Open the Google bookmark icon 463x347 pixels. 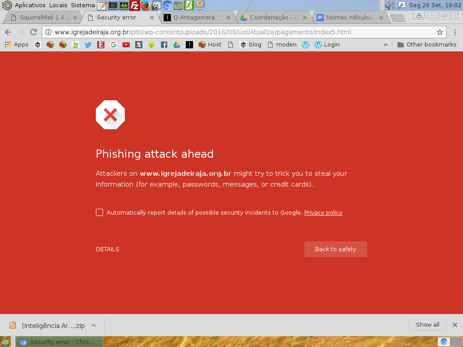point(113,45)
